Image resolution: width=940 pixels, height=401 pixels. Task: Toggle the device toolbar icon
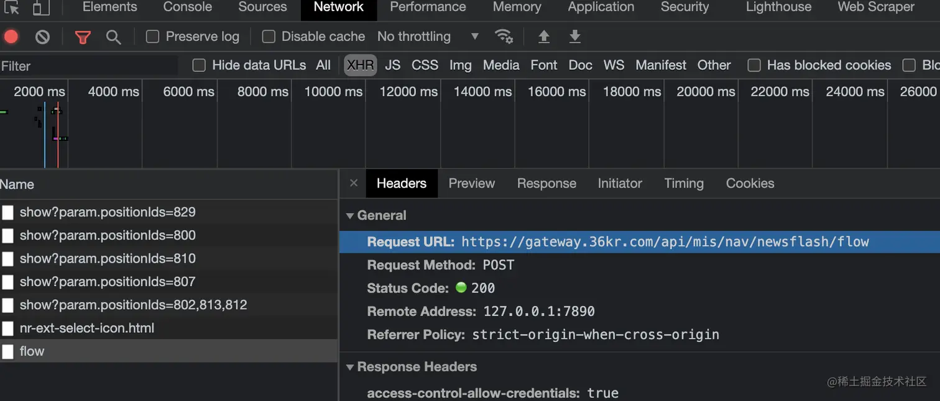click(x=41, y=7)
